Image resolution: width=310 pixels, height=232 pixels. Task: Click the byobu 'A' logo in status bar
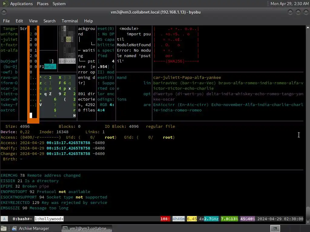[x=4, y=219]
